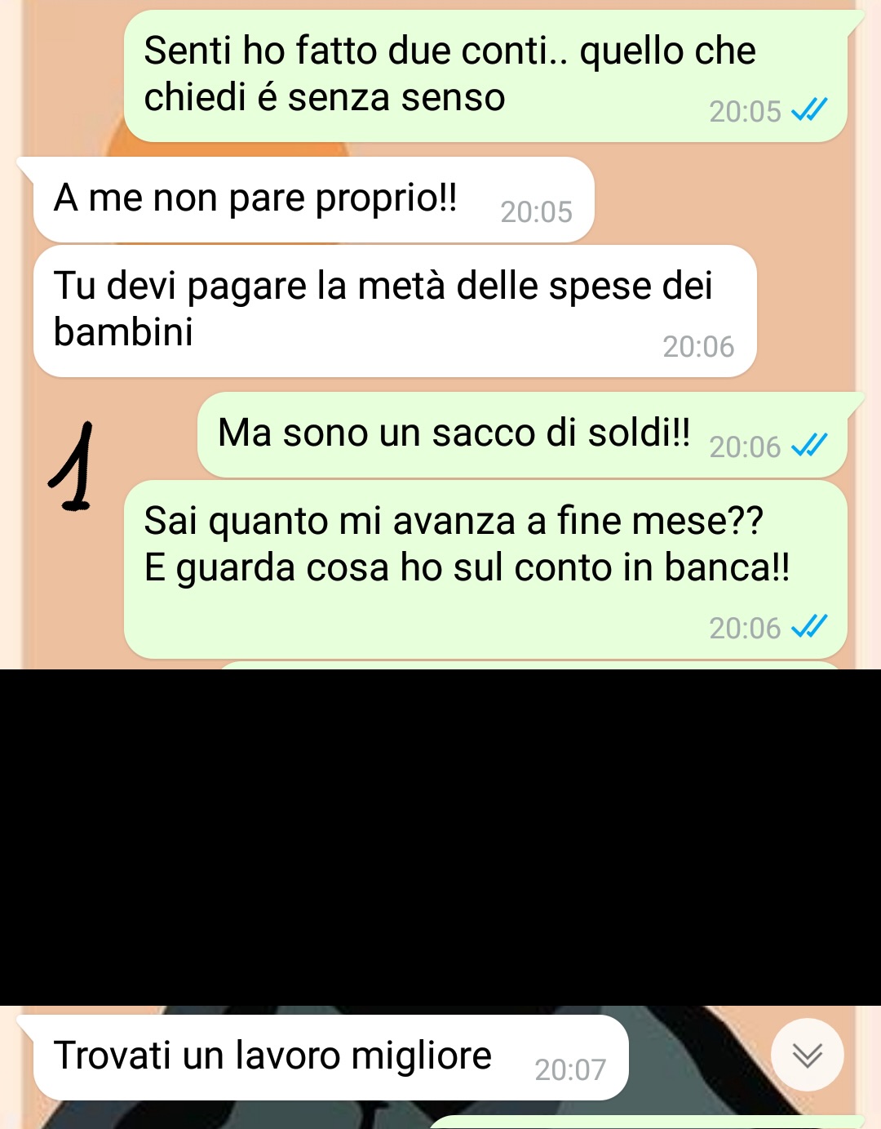Tap the blacked-out image message
This screenshot has width=881, height=1129.
(x=440, y=837)
